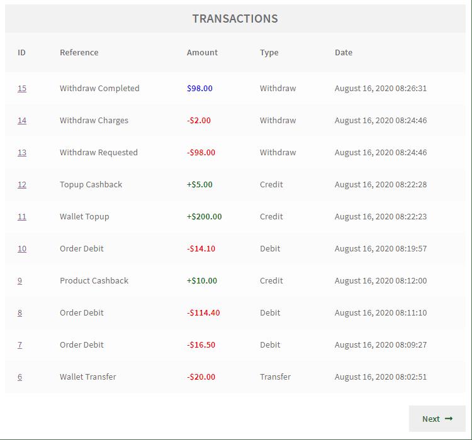Select the Type column header
The height and width of the screenshot is (440, 472).
pyautogui.click(x=269, y=53)
